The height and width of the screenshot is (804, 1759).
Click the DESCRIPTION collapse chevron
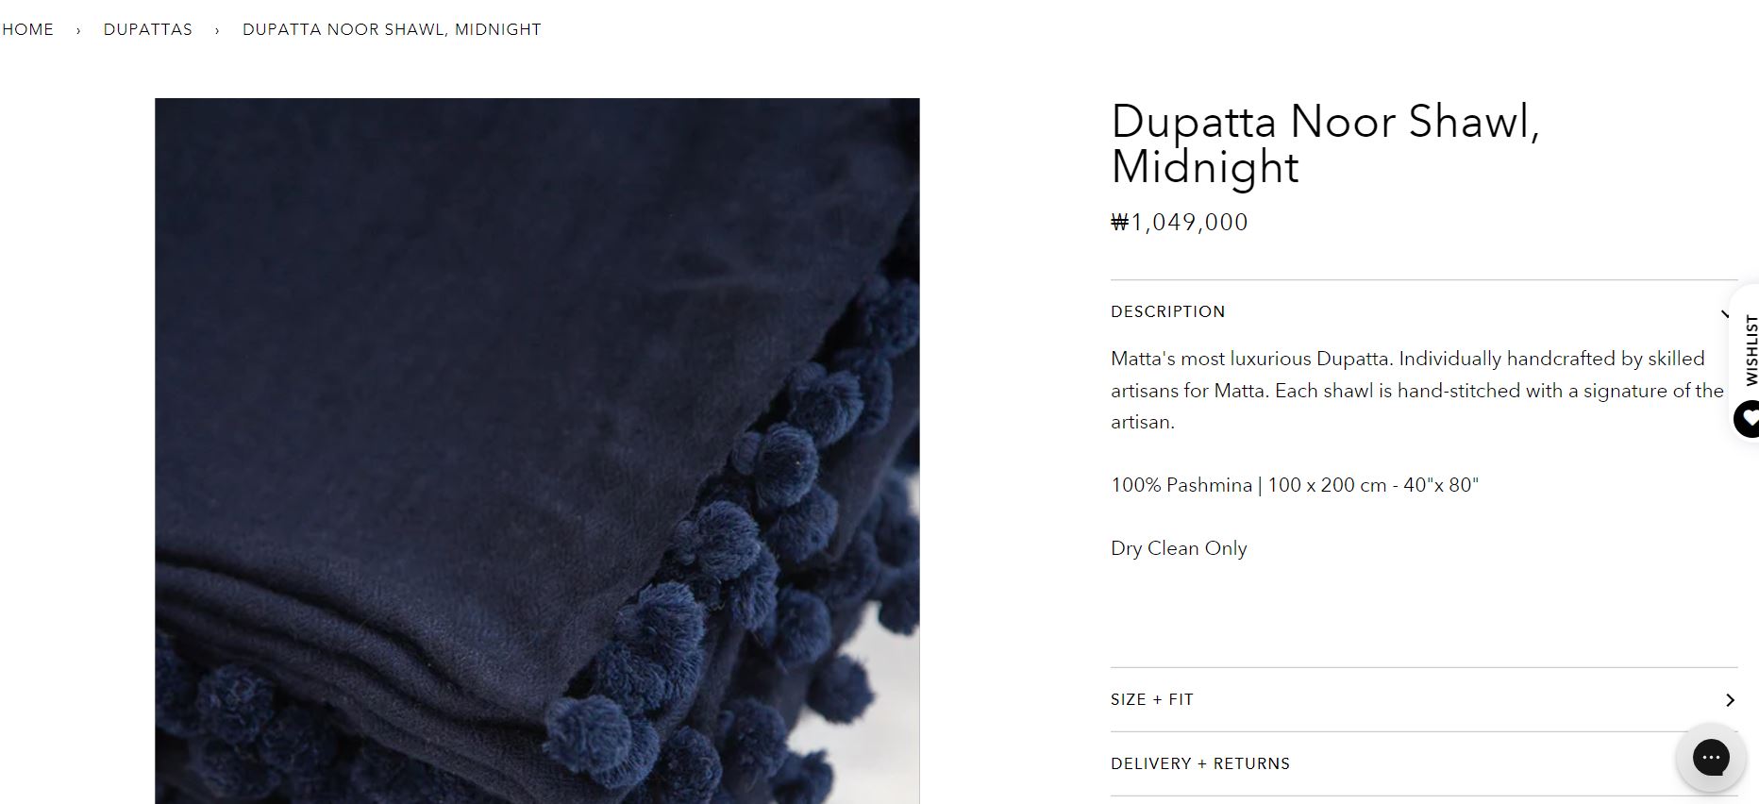(1725, 312)
